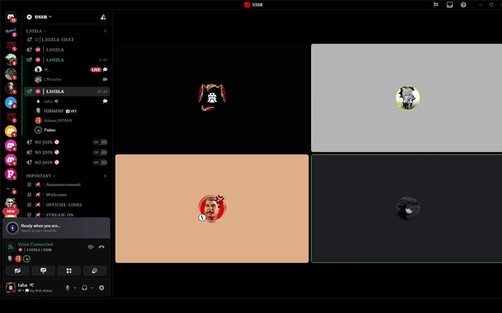This screenshot has height=313, width=502.
Task: Open microphone input options chevron
Action: [x=75, y=288]
